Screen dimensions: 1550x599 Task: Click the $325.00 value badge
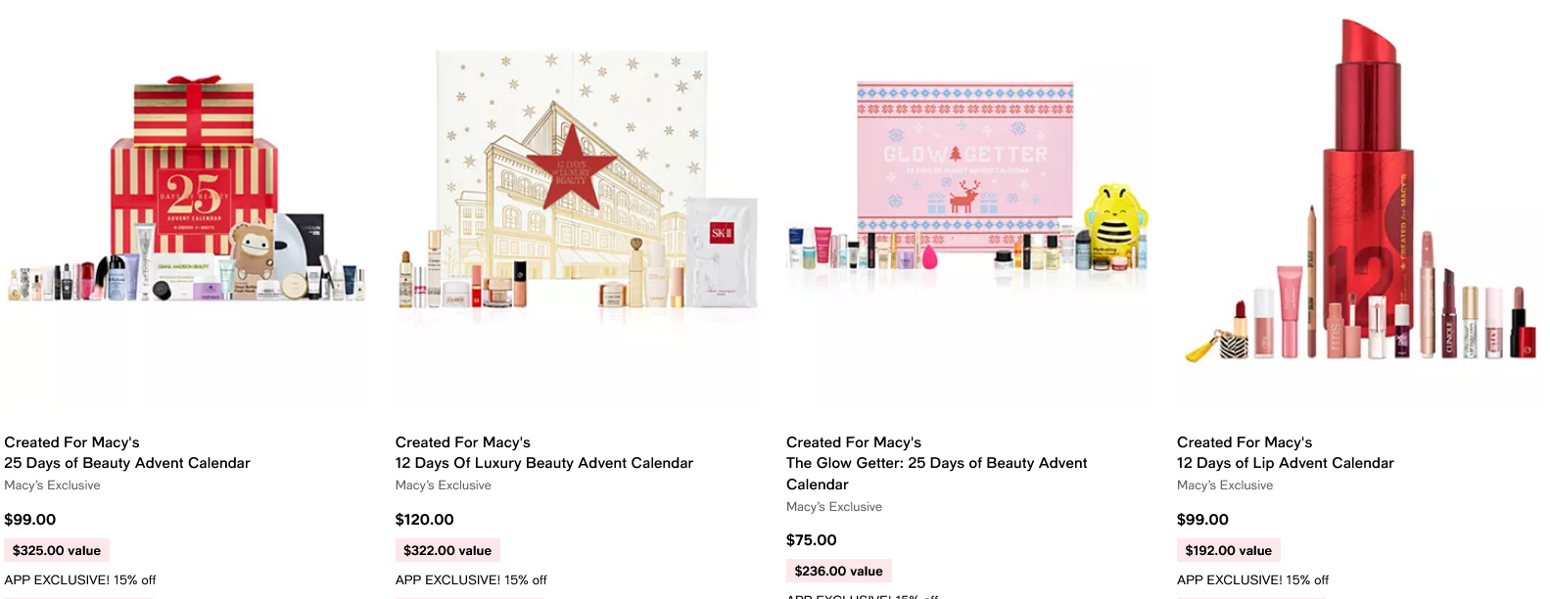click(x=57, y=550)
